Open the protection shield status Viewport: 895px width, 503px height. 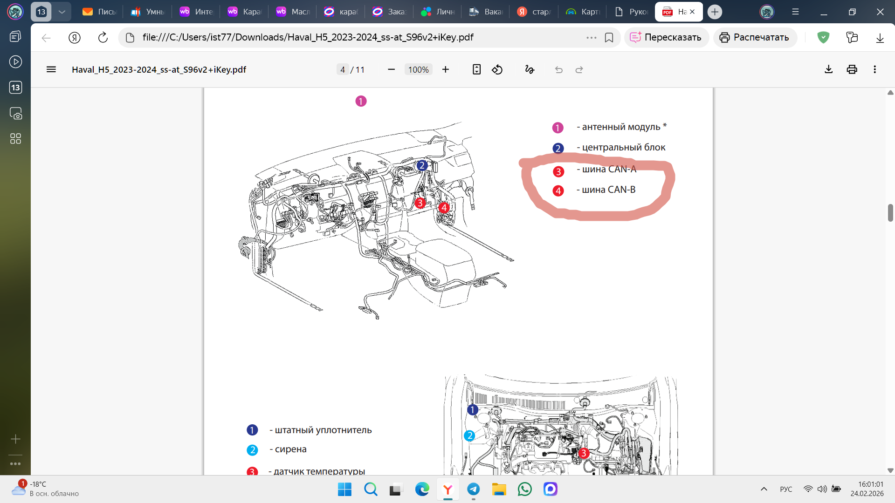(823, 38)
